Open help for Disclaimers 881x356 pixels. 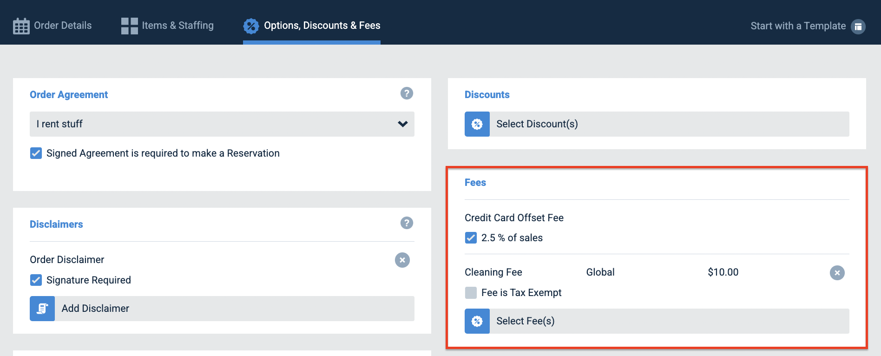407,223
